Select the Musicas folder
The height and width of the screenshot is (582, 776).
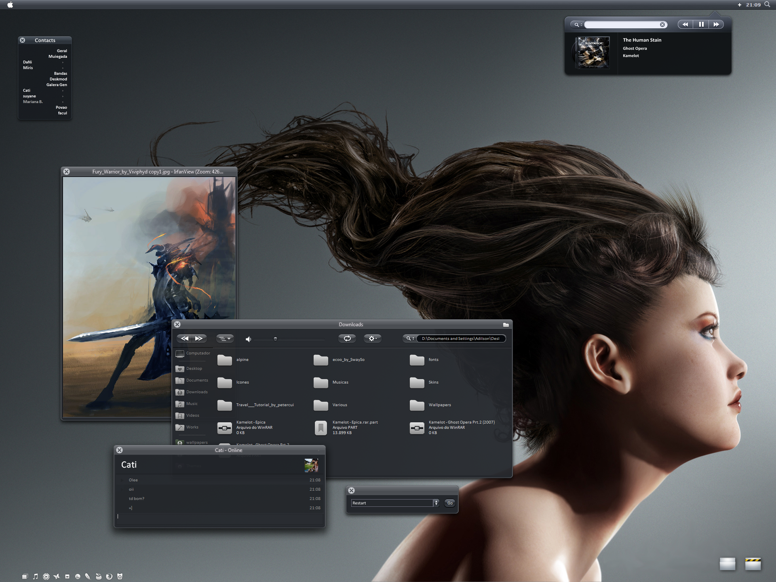331,382
